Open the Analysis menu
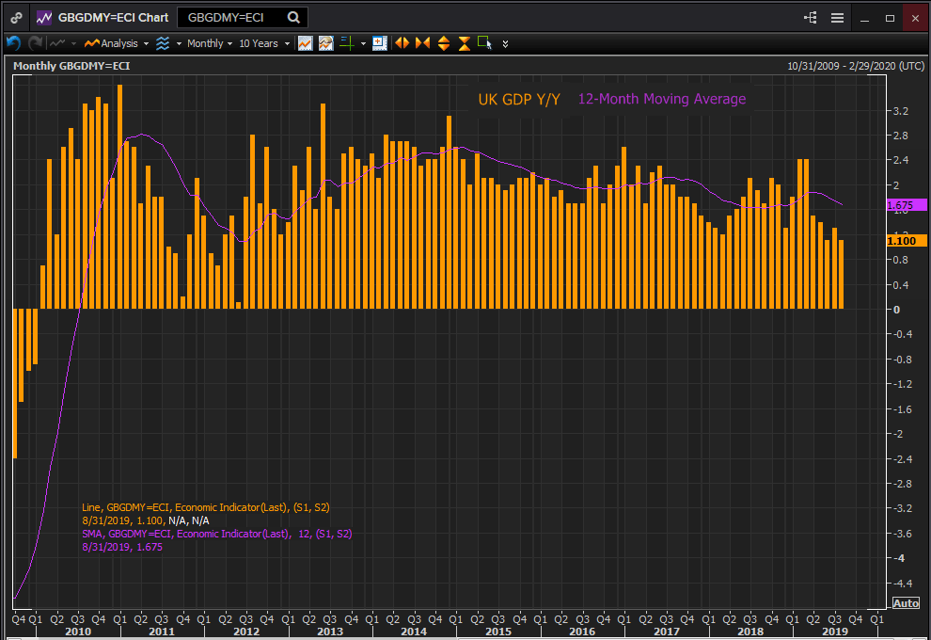 click(118, 43)
